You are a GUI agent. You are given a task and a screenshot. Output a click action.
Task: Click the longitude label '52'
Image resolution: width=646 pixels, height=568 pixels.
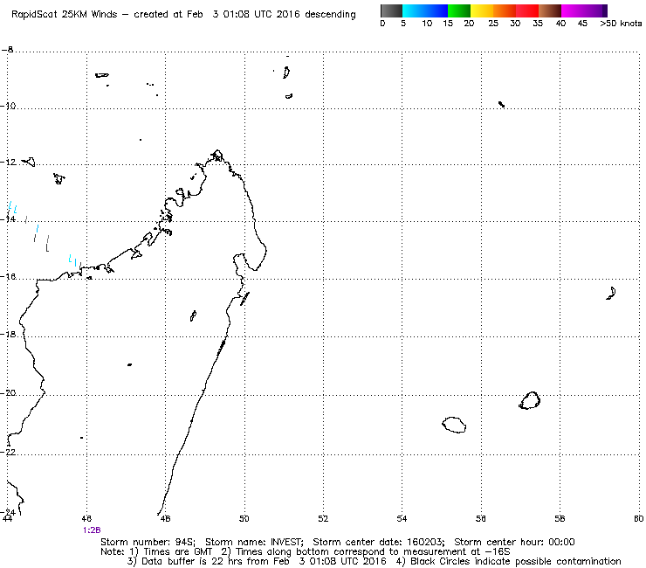coord(323,519)
